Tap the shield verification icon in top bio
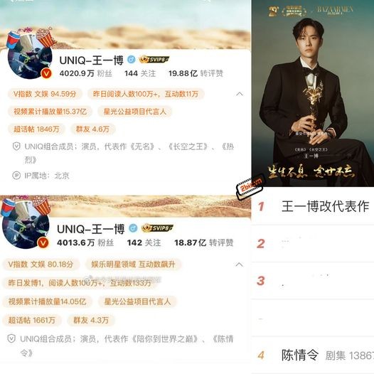The width and height of the screenshot is (374, 374). (x=16, y=146)
